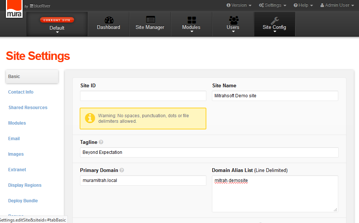Open the Deploy Bundle section
This screenshot has width=359, height=223.
pyautogui.click(x=23, y=201)
